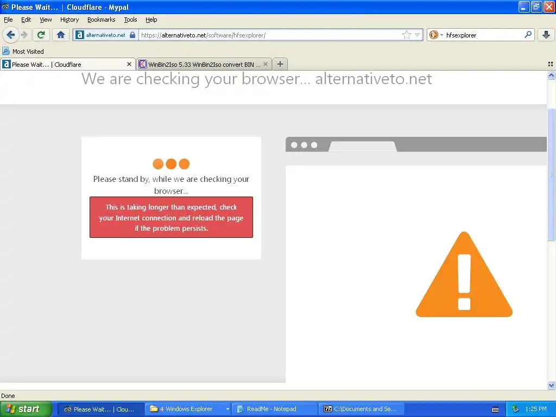Switch to ReadMe - Notepad taskbar button
Image resolution: width=556 pixels, height=417 pixels.
pyautogui.click(x=274, y=409)
